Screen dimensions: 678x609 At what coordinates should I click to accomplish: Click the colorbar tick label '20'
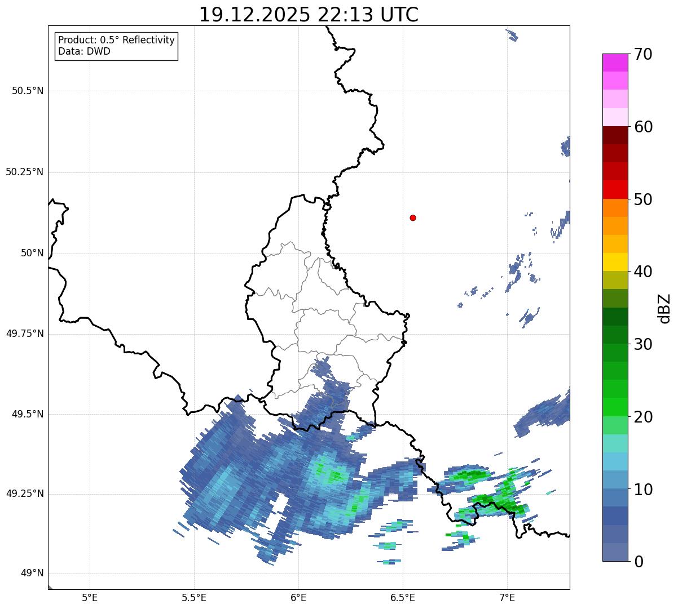643,417
